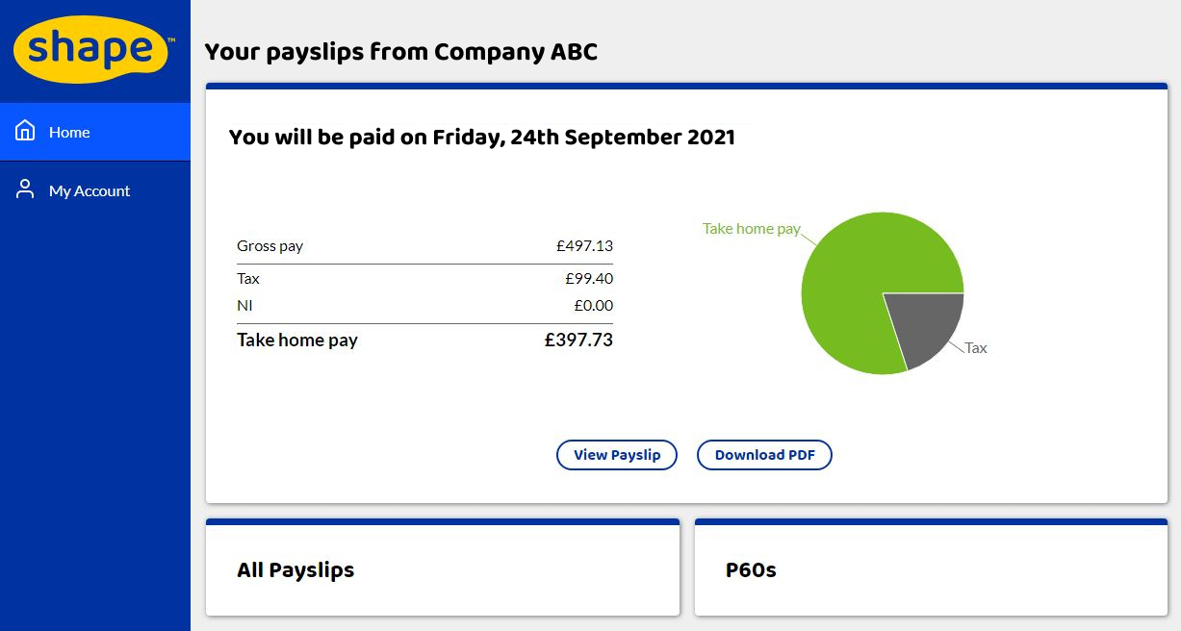Open the P60s card

pyautogui.click(x=931, y=568)
